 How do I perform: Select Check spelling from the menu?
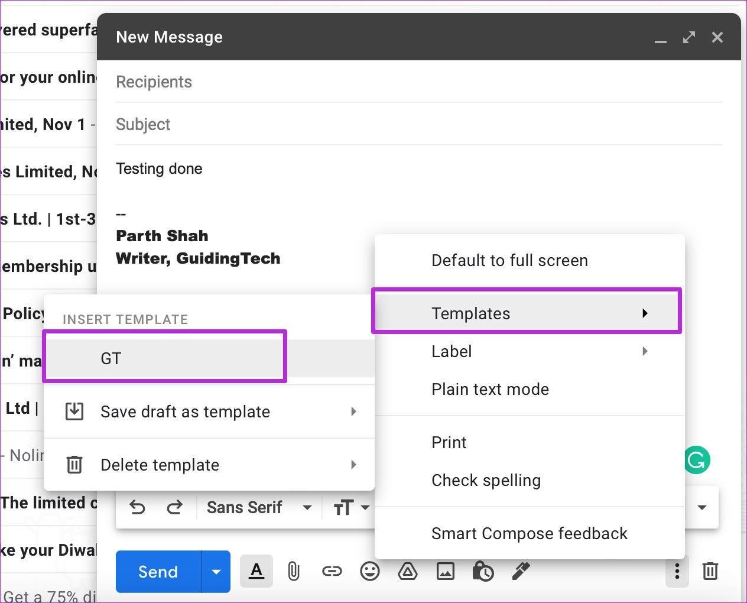pyautogui.click(x=486, y=480)
